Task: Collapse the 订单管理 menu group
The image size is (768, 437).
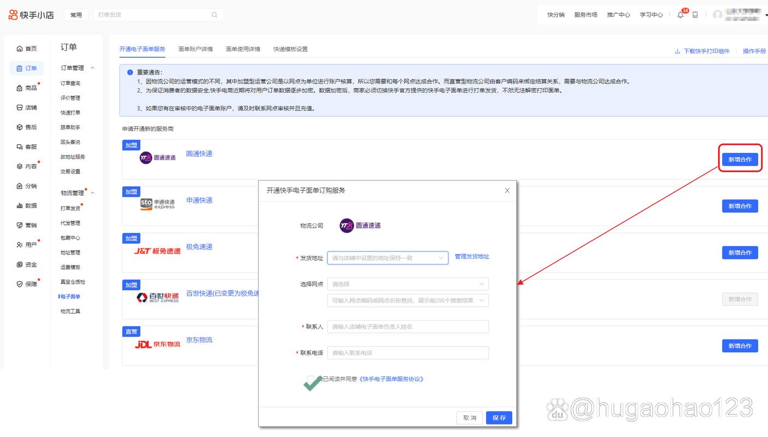Action: [x=76, y=68]
